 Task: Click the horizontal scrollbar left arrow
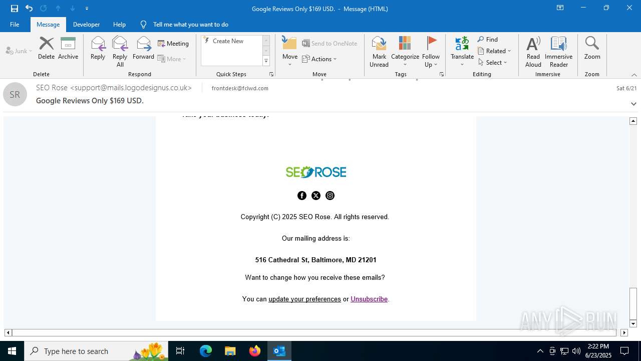(8, 332)
